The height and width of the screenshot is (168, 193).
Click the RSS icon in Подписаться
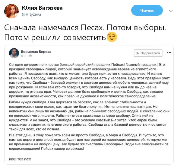coord(138,53)
